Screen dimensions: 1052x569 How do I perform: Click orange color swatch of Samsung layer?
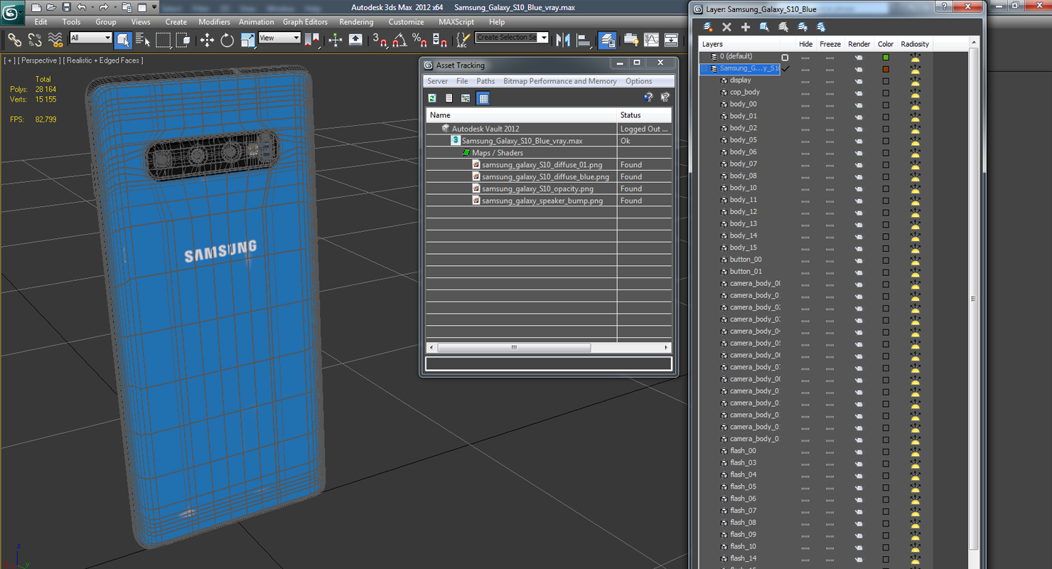[886, 69]
